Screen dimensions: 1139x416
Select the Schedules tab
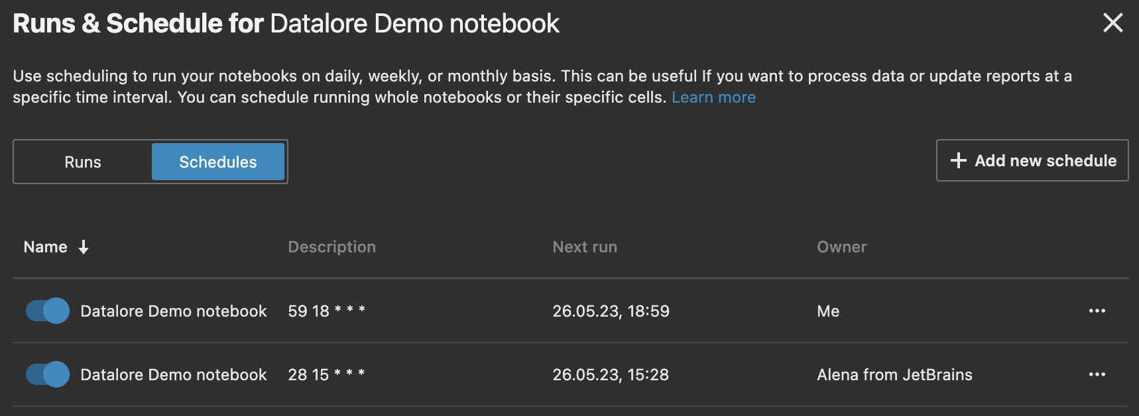point(218,161)
